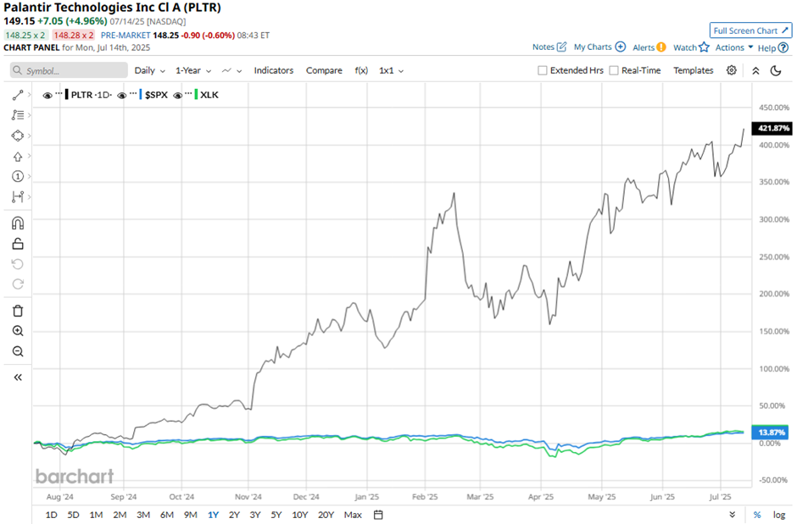This screenshot has height=524, width=797.
Task: Select the 10Y time range
Action: click(300, 515)
